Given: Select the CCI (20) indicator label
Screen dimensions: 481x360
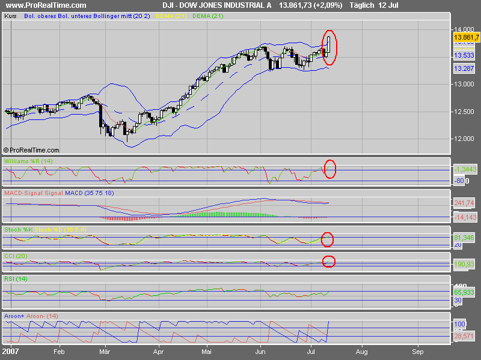Looking at the screenshot, I should pyautogui.click(x=16, y=256).
